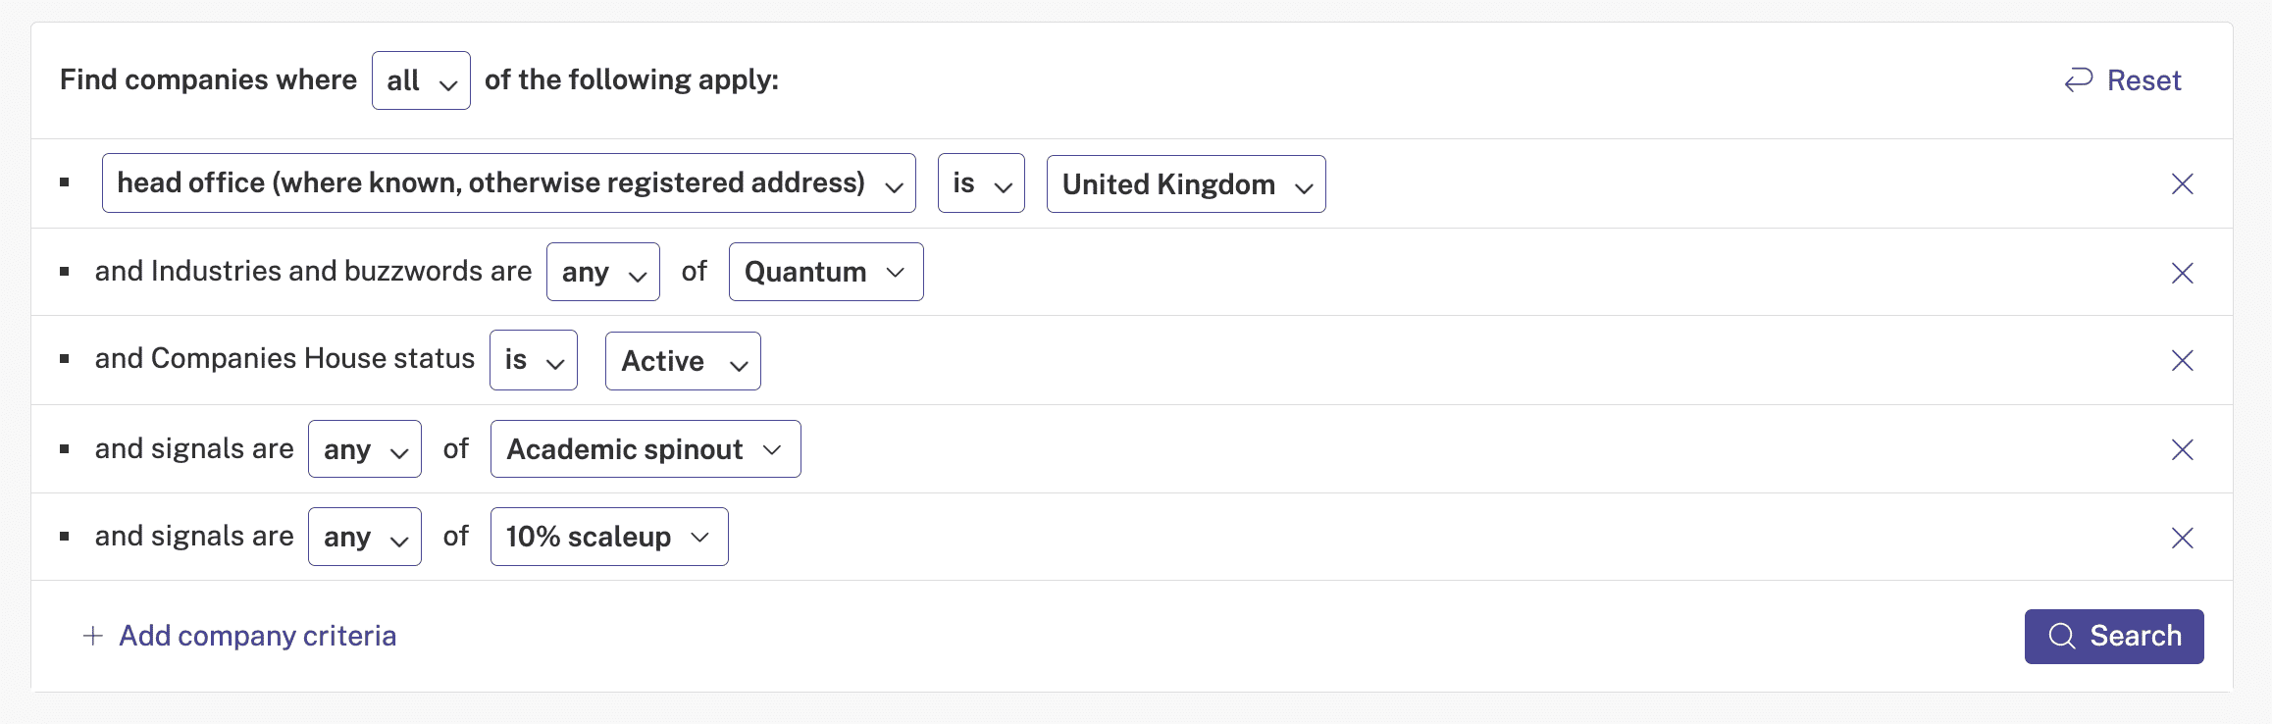2272x724 pixels.
Task: Click the plus icon to add criteria
Action: (x=93, y=636)
